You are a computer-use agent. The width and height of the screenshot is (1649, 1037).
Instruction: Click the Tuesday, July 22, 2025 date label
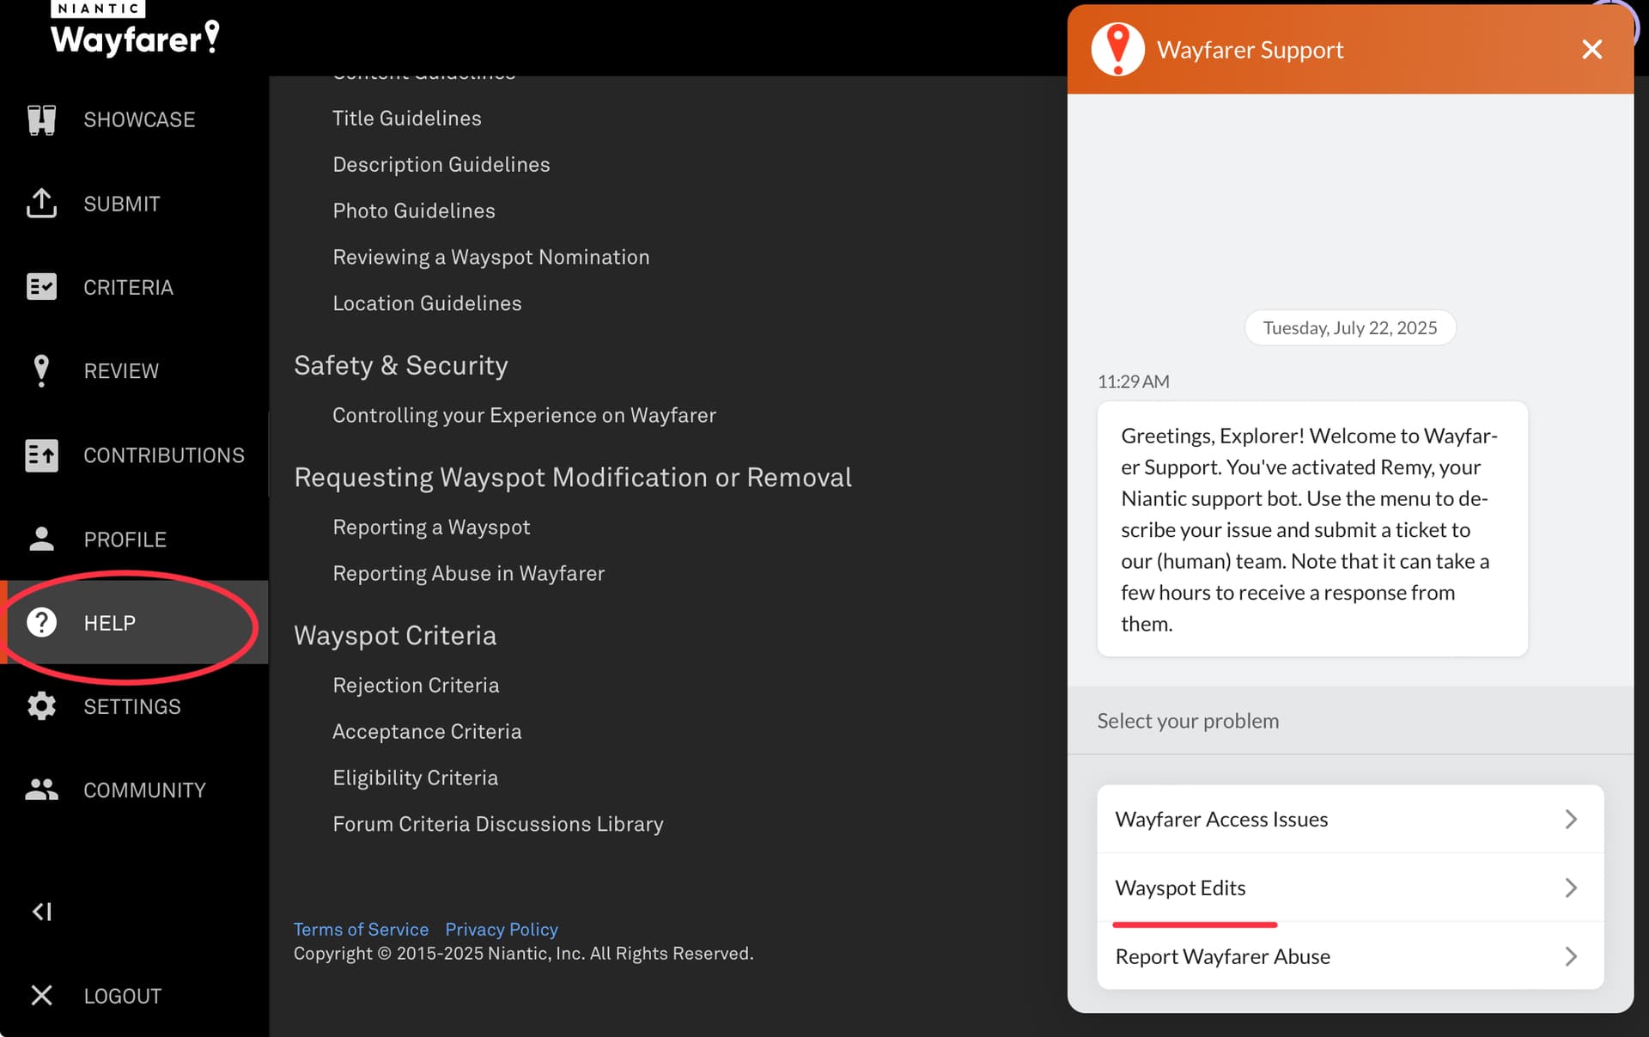[1350, 327]
